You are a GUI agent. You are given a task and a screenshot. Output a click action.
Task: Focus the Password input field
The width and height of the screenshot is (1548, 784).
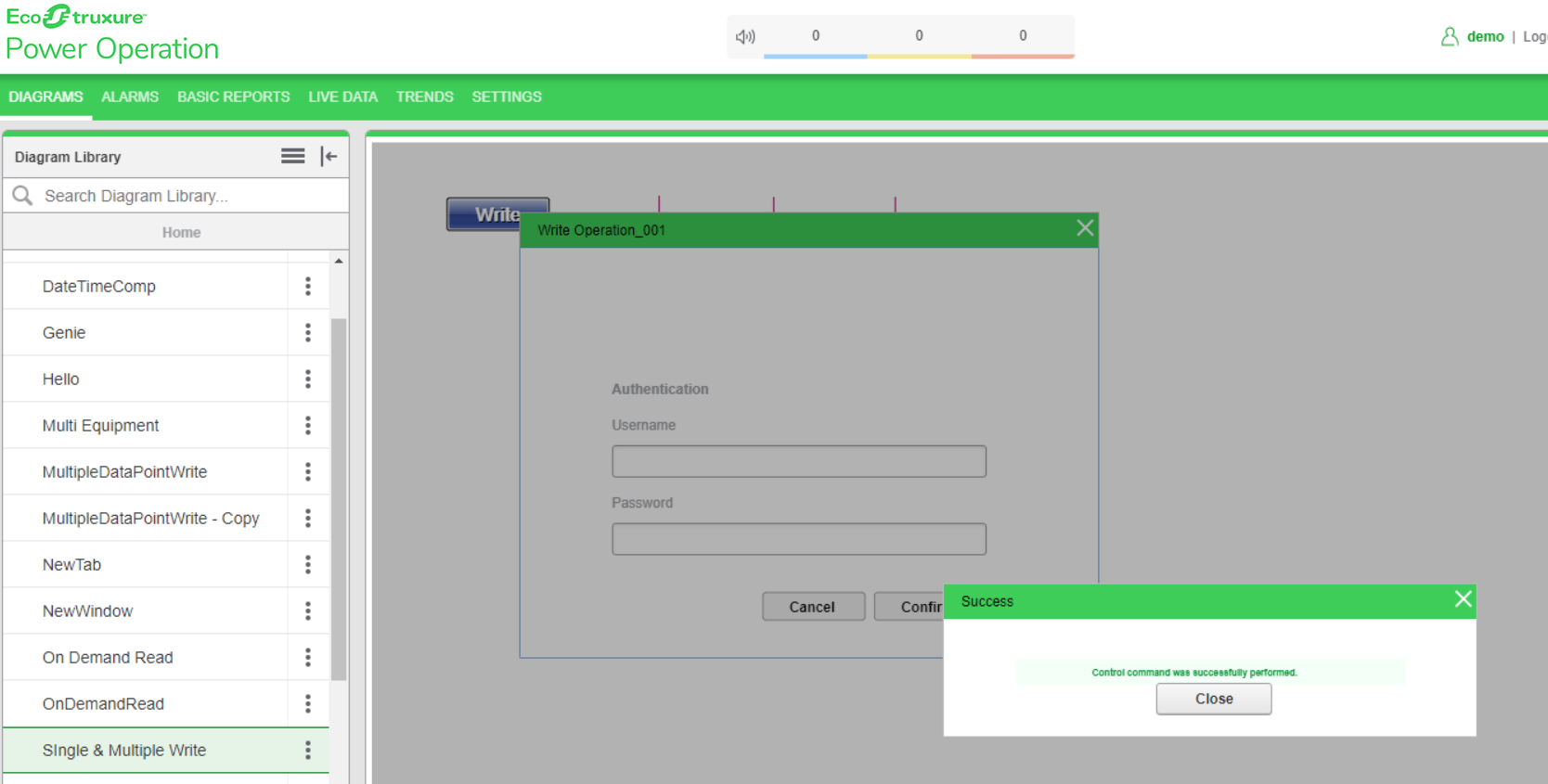[798, 539]
